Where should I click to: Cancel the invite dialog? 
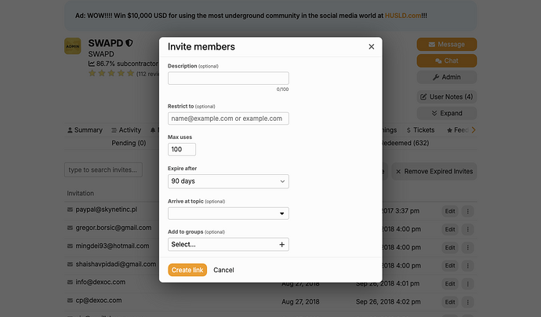[x=223, y=270]
